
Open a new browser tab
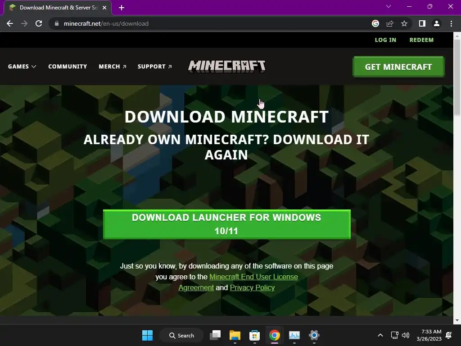tap(122, 8)
